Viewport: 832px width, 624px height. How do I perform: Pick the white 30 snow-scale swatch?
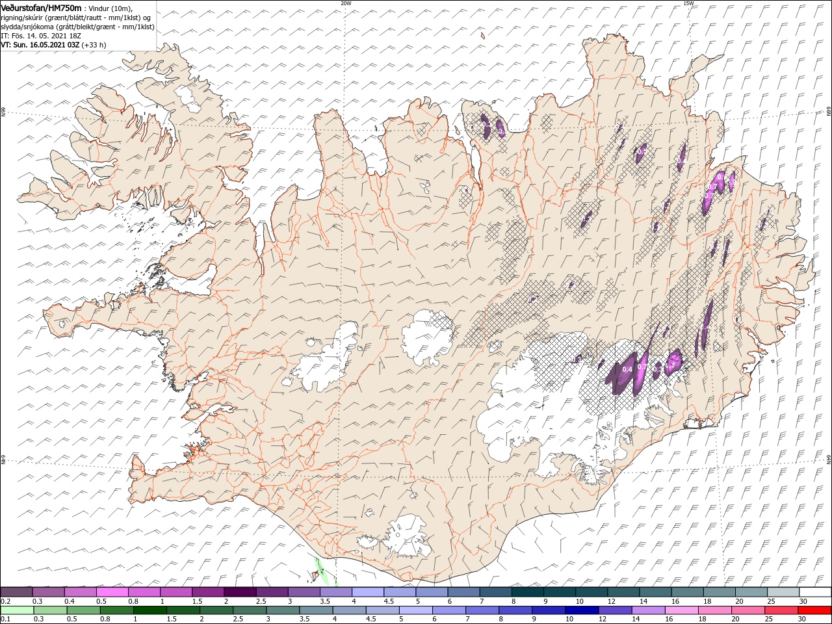[x=815, y=592]
